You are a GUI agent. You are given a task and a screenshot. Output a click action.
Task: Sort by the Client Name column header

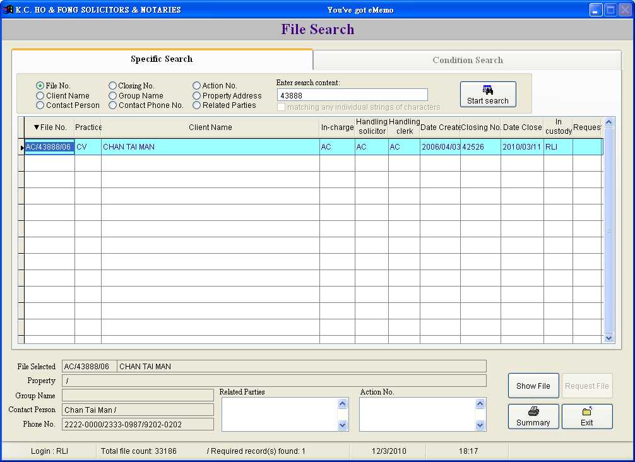tap(210, 127)
